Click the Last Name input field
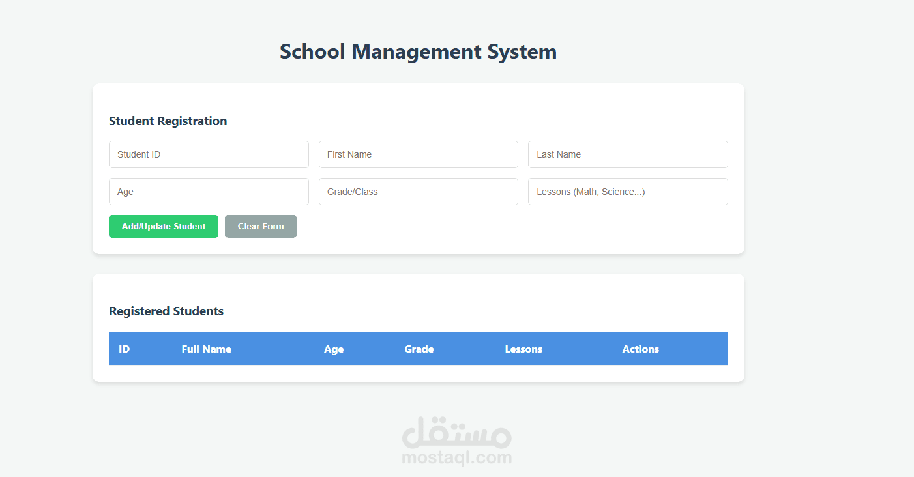Image resolution: width=914 pixels, height=477 pixels. [x=627, y=154]
